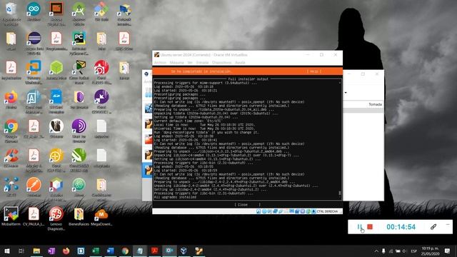This screenshot has height=257, width=457.
Task: Click the installer output scrollbar
Action: (x=340, y=140)
